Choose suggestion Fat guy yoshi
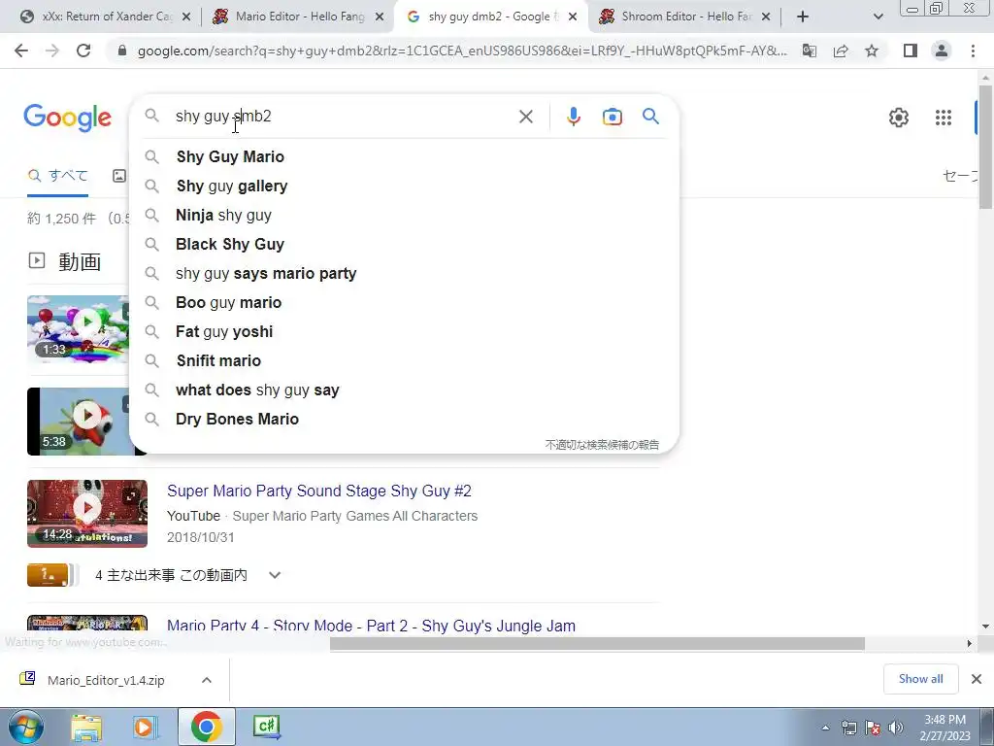Viewport: 994px width, 746px height. (404, 332)
